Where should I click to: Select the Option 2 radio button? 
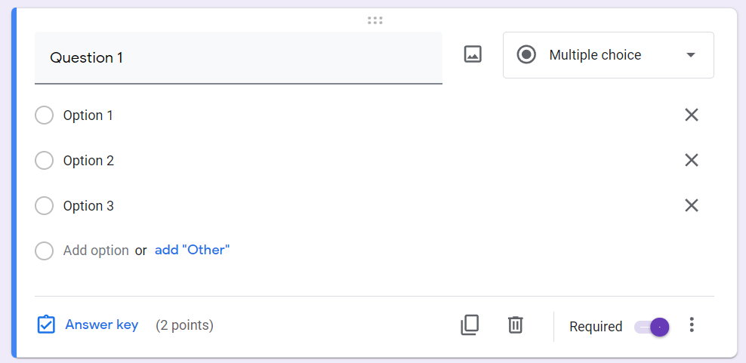(45, 161)
